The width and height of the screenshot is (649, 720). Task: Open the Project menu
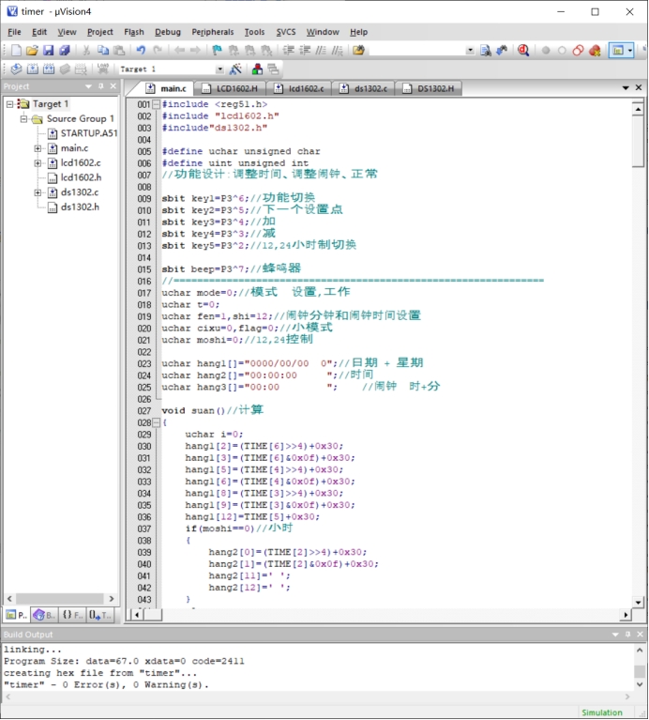pos(100,32)
